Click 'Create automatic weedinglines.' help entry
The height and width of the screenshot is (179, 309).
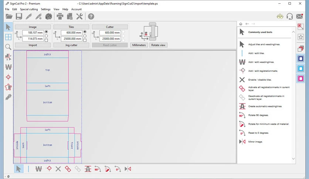265,106
